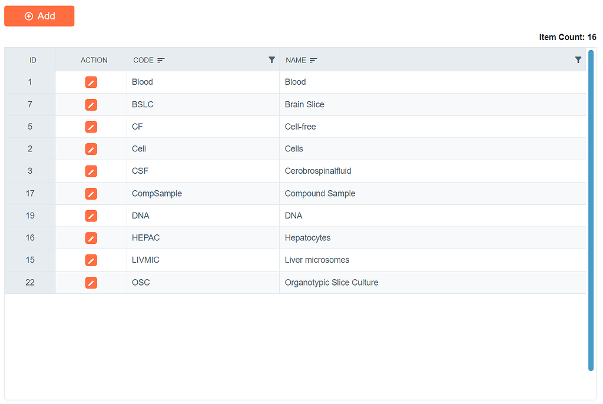Edit the CompSample row
603x404 pixels.
91,193
